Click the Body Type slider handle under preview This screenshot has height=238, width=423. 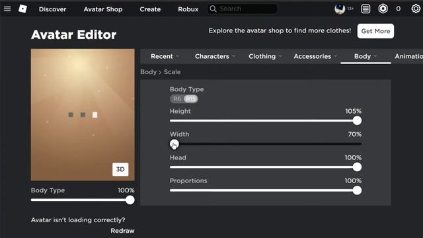coord(130,200)
